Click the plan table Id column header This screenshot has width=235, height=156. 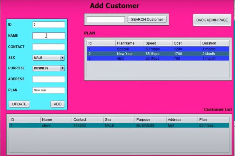coord(101,43)
